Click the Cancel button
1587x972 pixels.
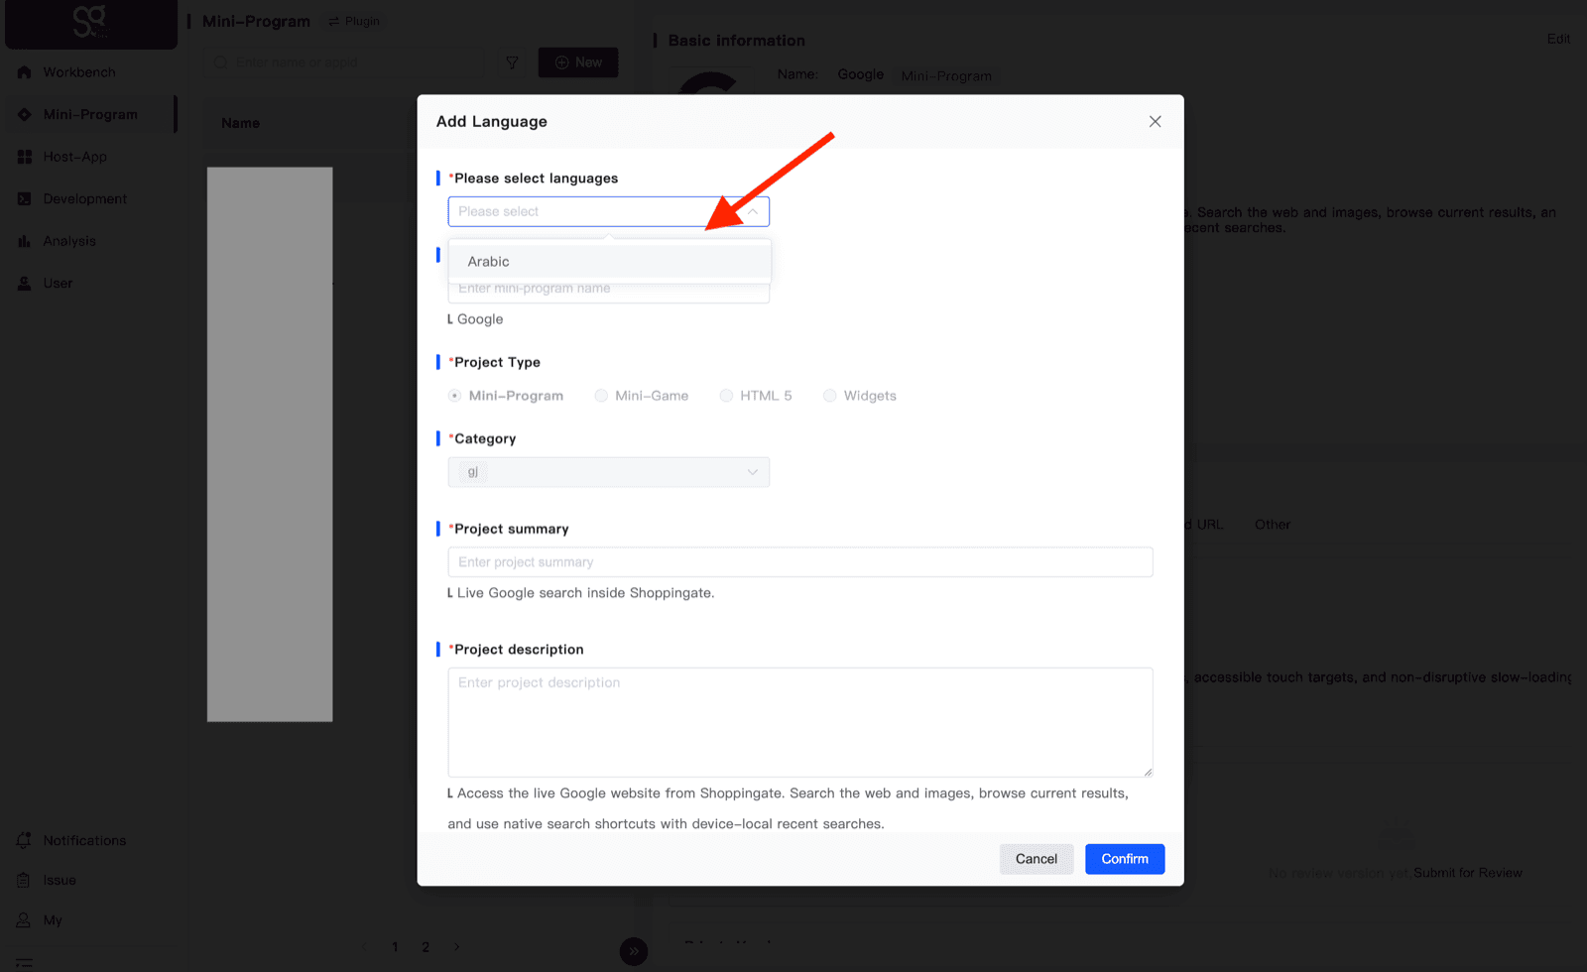point(1037,859)
